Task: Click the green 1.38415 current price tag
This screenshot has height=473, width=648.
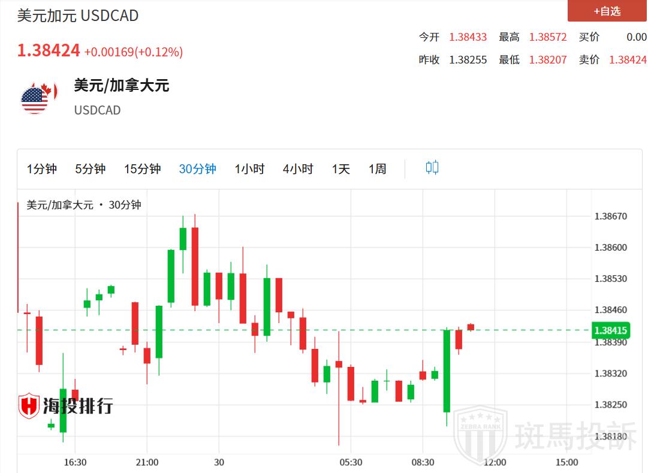Action: pyautogui.click(x=610, y=330)
